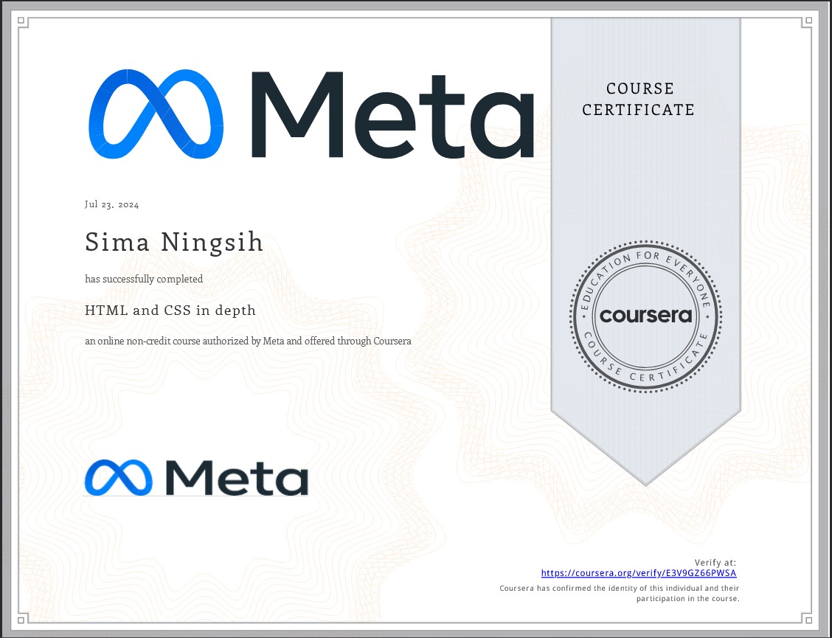This screenshot has height=638, width=832.
Task: Click the 'online non-credit course' description line
Action: click(x=248, y=341)
